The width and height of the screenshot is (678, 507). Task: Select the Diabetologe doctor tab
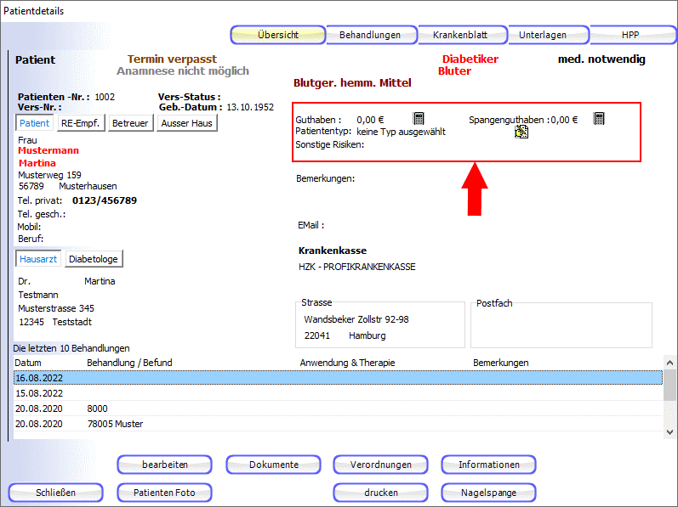(94, 259)
